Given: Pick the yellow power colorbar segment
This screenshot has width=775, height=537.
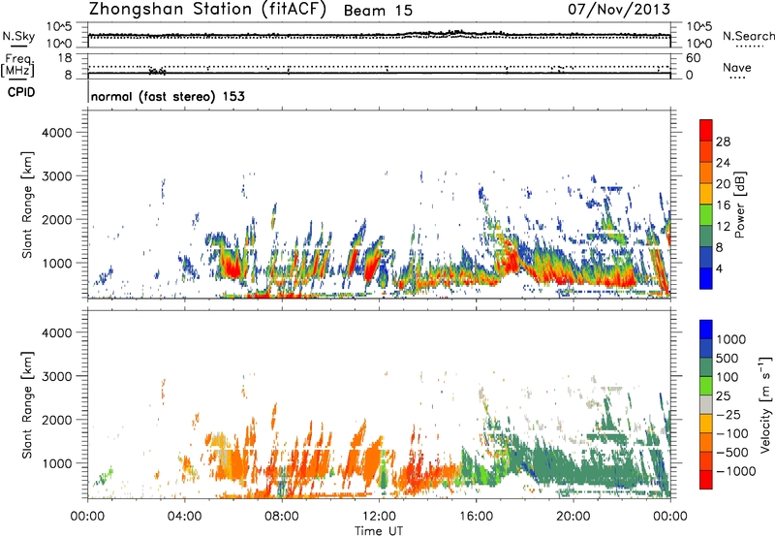Looking at the screenshot, I should [706, 194].
